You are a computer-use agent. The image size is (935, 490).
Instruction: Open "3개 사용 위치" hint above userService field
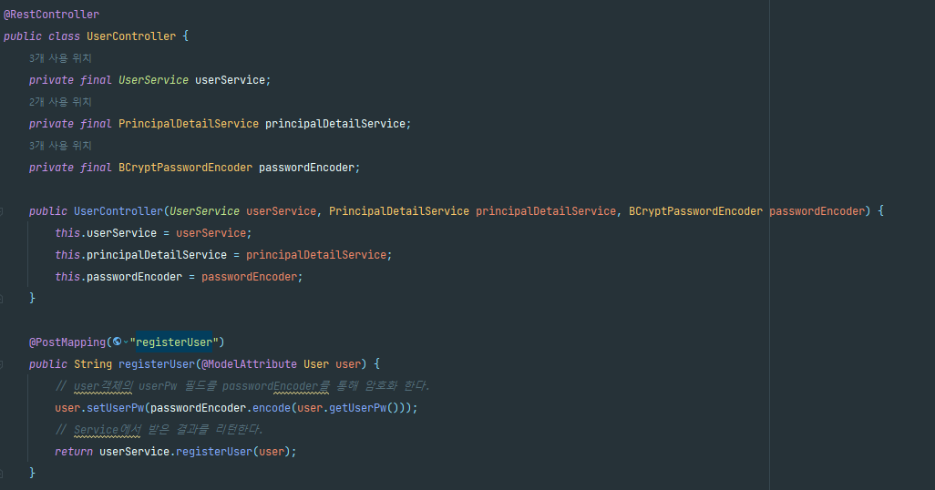click(x=60, y=58)
